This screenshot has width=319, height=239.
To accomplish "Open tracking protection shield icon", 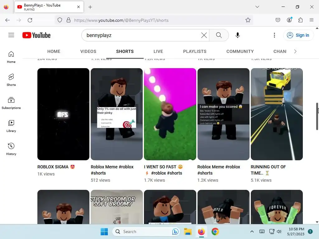I will [x=60, y=20].
